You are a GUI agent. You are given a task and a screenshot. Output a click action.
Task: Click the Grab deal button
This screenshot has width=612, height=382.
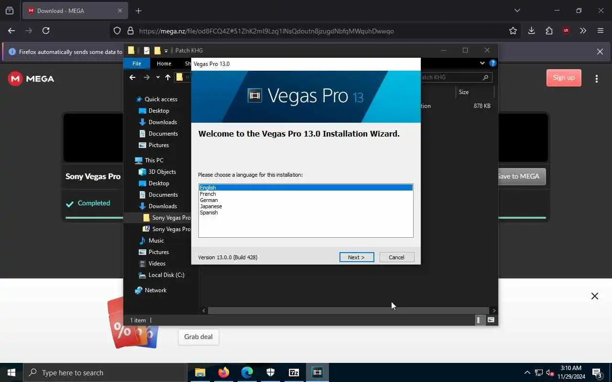pyautogui.click(x=198, y=337)
